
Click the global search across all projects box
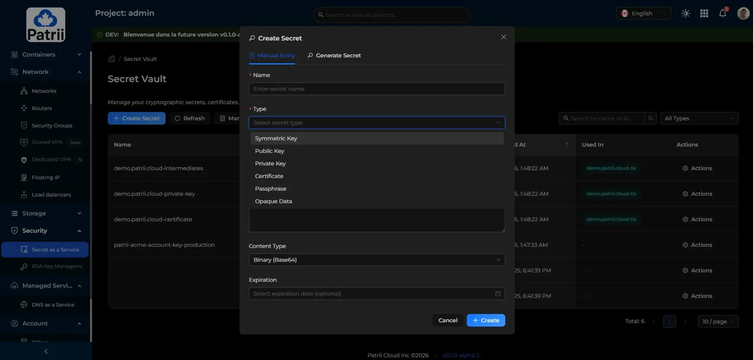[392, 15]
